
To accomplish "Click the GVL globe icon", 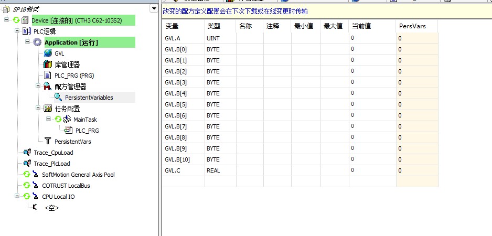I will point(48,53).
